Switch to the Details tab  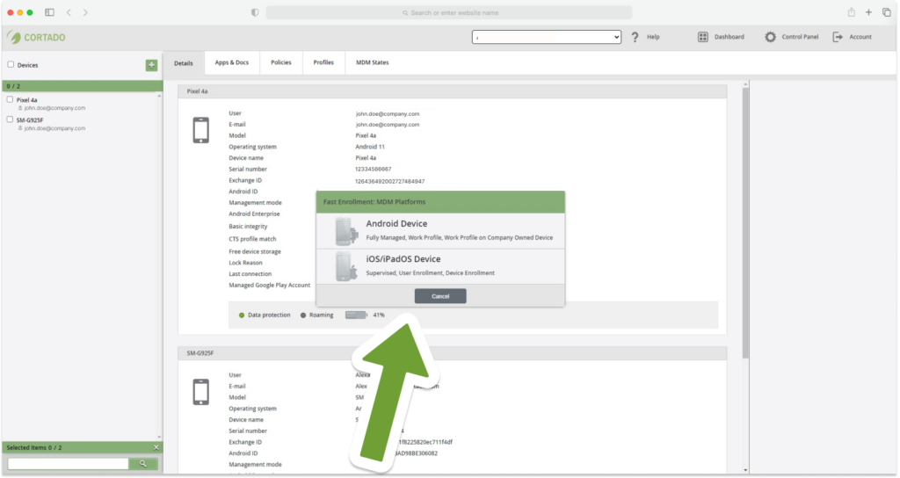pyautogui.click(x=184, y=63)
